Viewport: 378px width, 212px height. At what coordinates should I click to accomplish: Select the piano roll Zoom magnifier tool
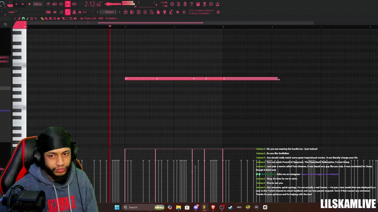coord(71,19)
